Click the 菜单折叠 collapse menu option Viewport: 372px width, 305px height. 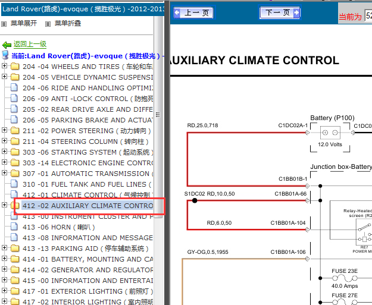(x=68, y=23)
